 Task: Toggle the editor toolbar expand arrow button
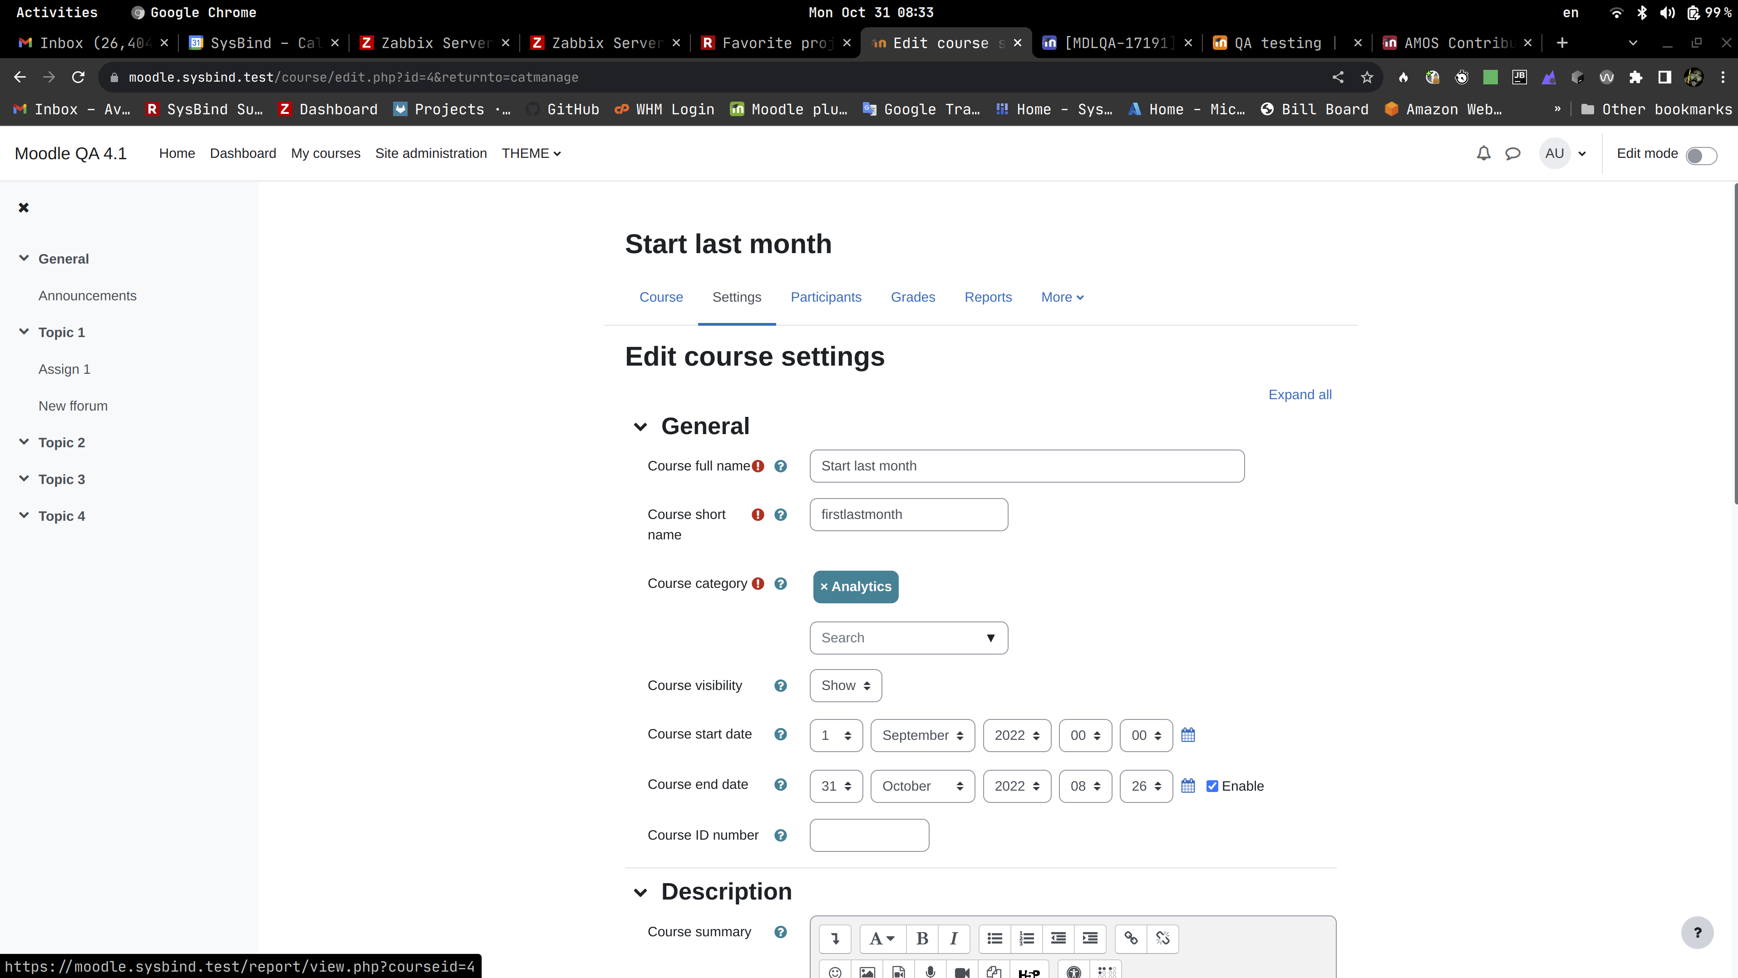(835, 938)
